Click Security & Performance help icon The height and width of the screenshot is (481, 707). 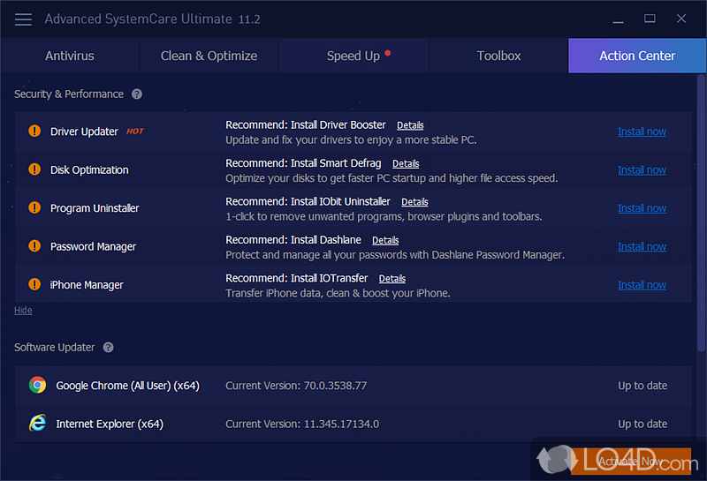tap(137, 94)
